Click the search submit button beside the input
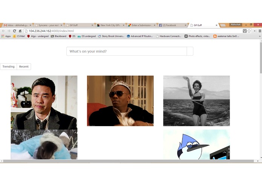This screenshot has width=262, height=186. [x=190, y=51]
